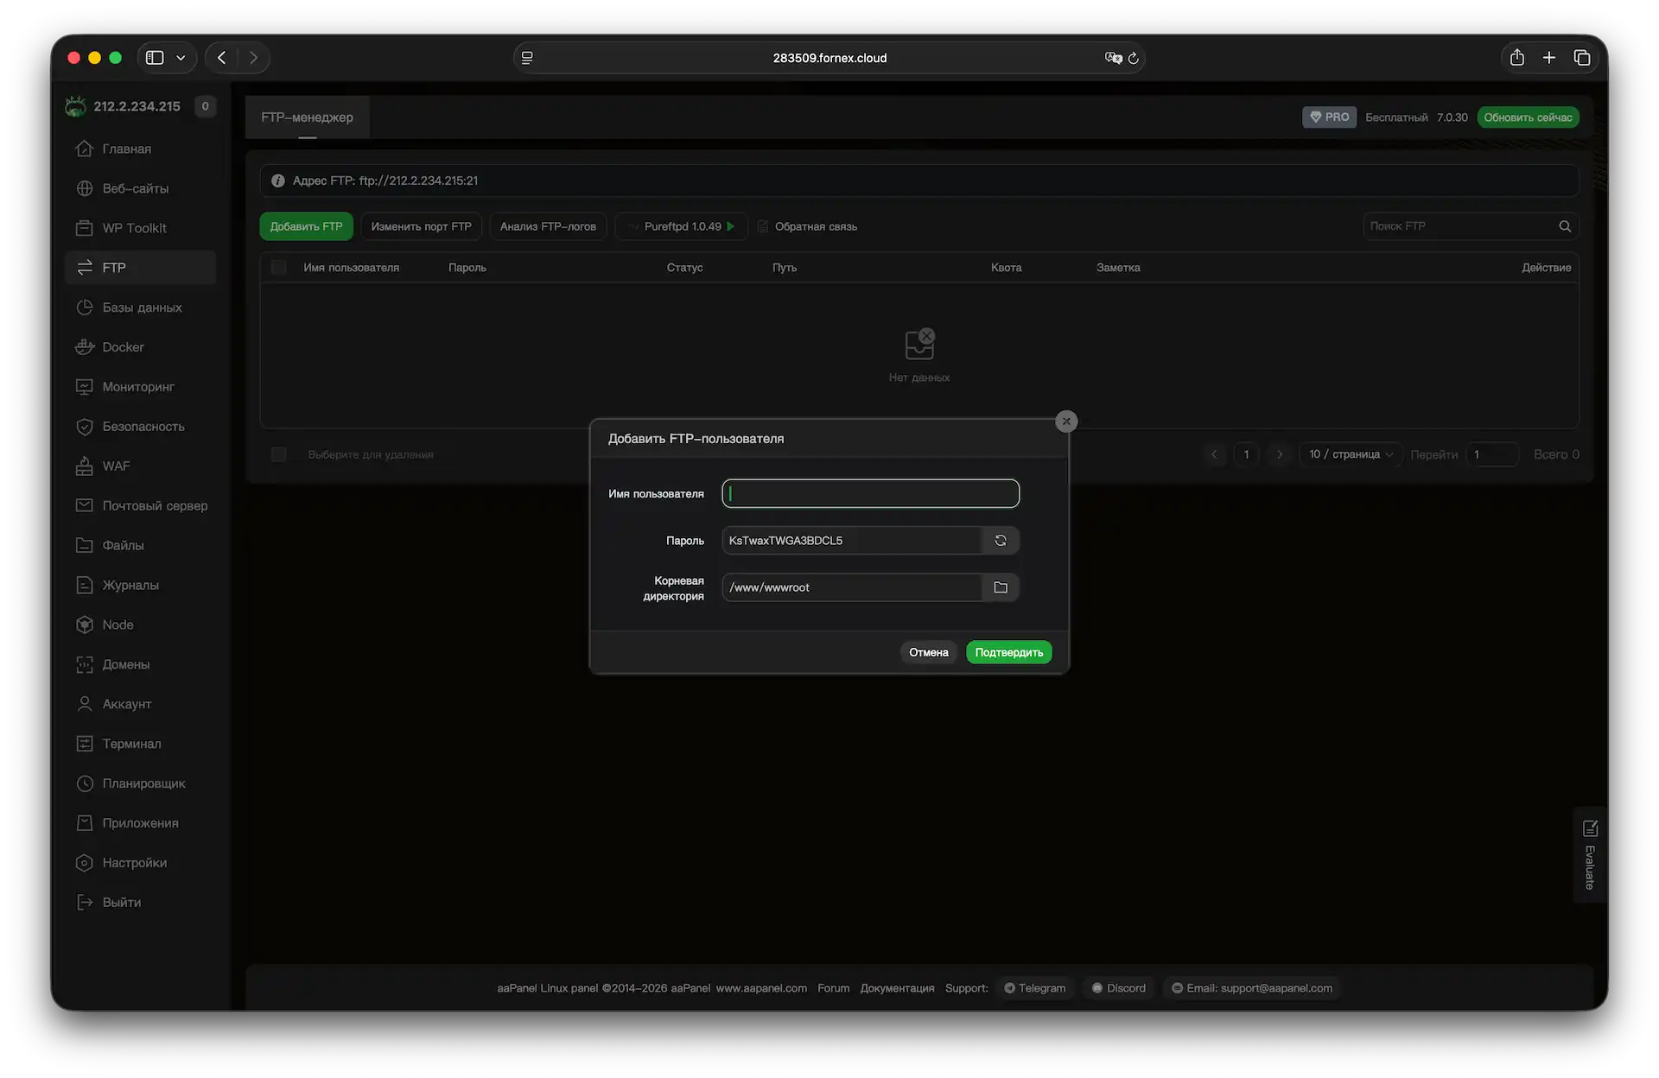Open the Docker section whale icon
The height and width of the screenshot is (1078, 1659).
click(x=84, y=346)
